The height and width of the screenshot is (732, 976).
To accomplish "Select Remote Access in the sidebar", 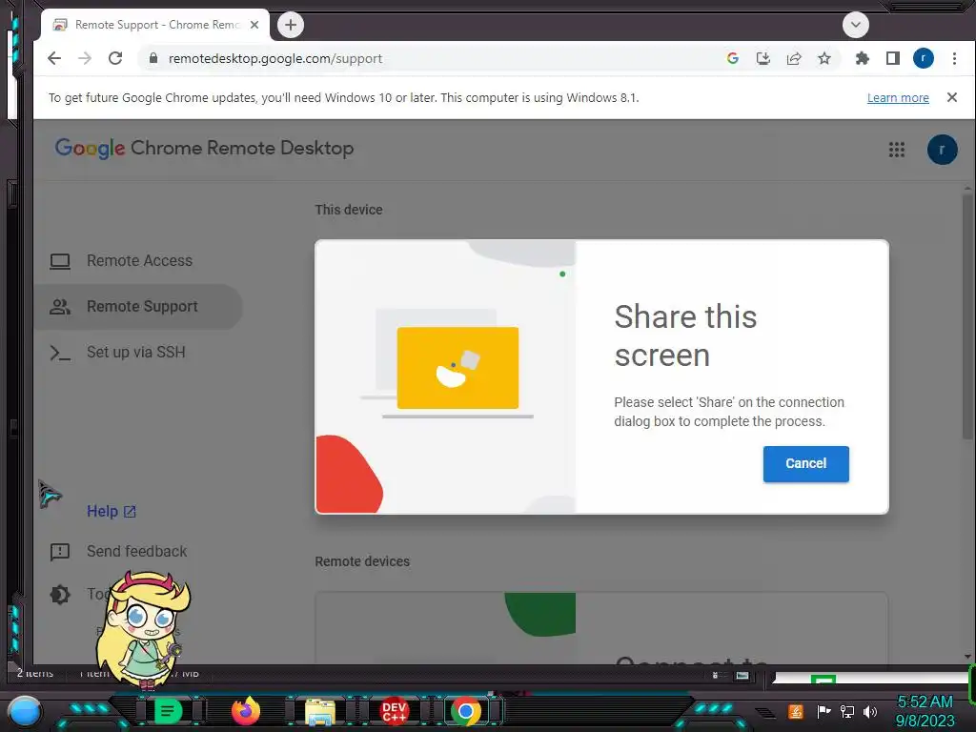I will pyautogui.click(x=138, y=261).
